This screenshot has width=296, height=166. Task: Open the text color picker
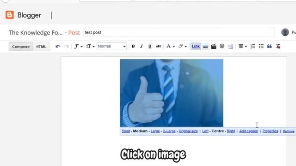(x=171, y=46)
